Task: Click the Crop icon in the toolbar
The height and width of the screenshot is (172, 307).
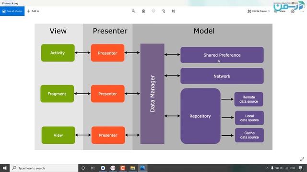Action: (174, 11)
